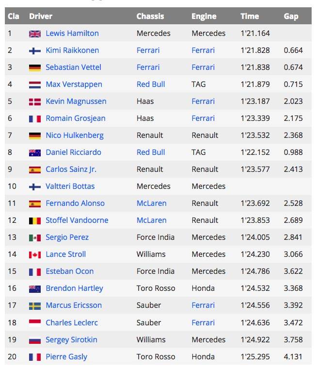
Task: Open Ferrari engine link in Magnussen's row
Action: coord(203,101)
